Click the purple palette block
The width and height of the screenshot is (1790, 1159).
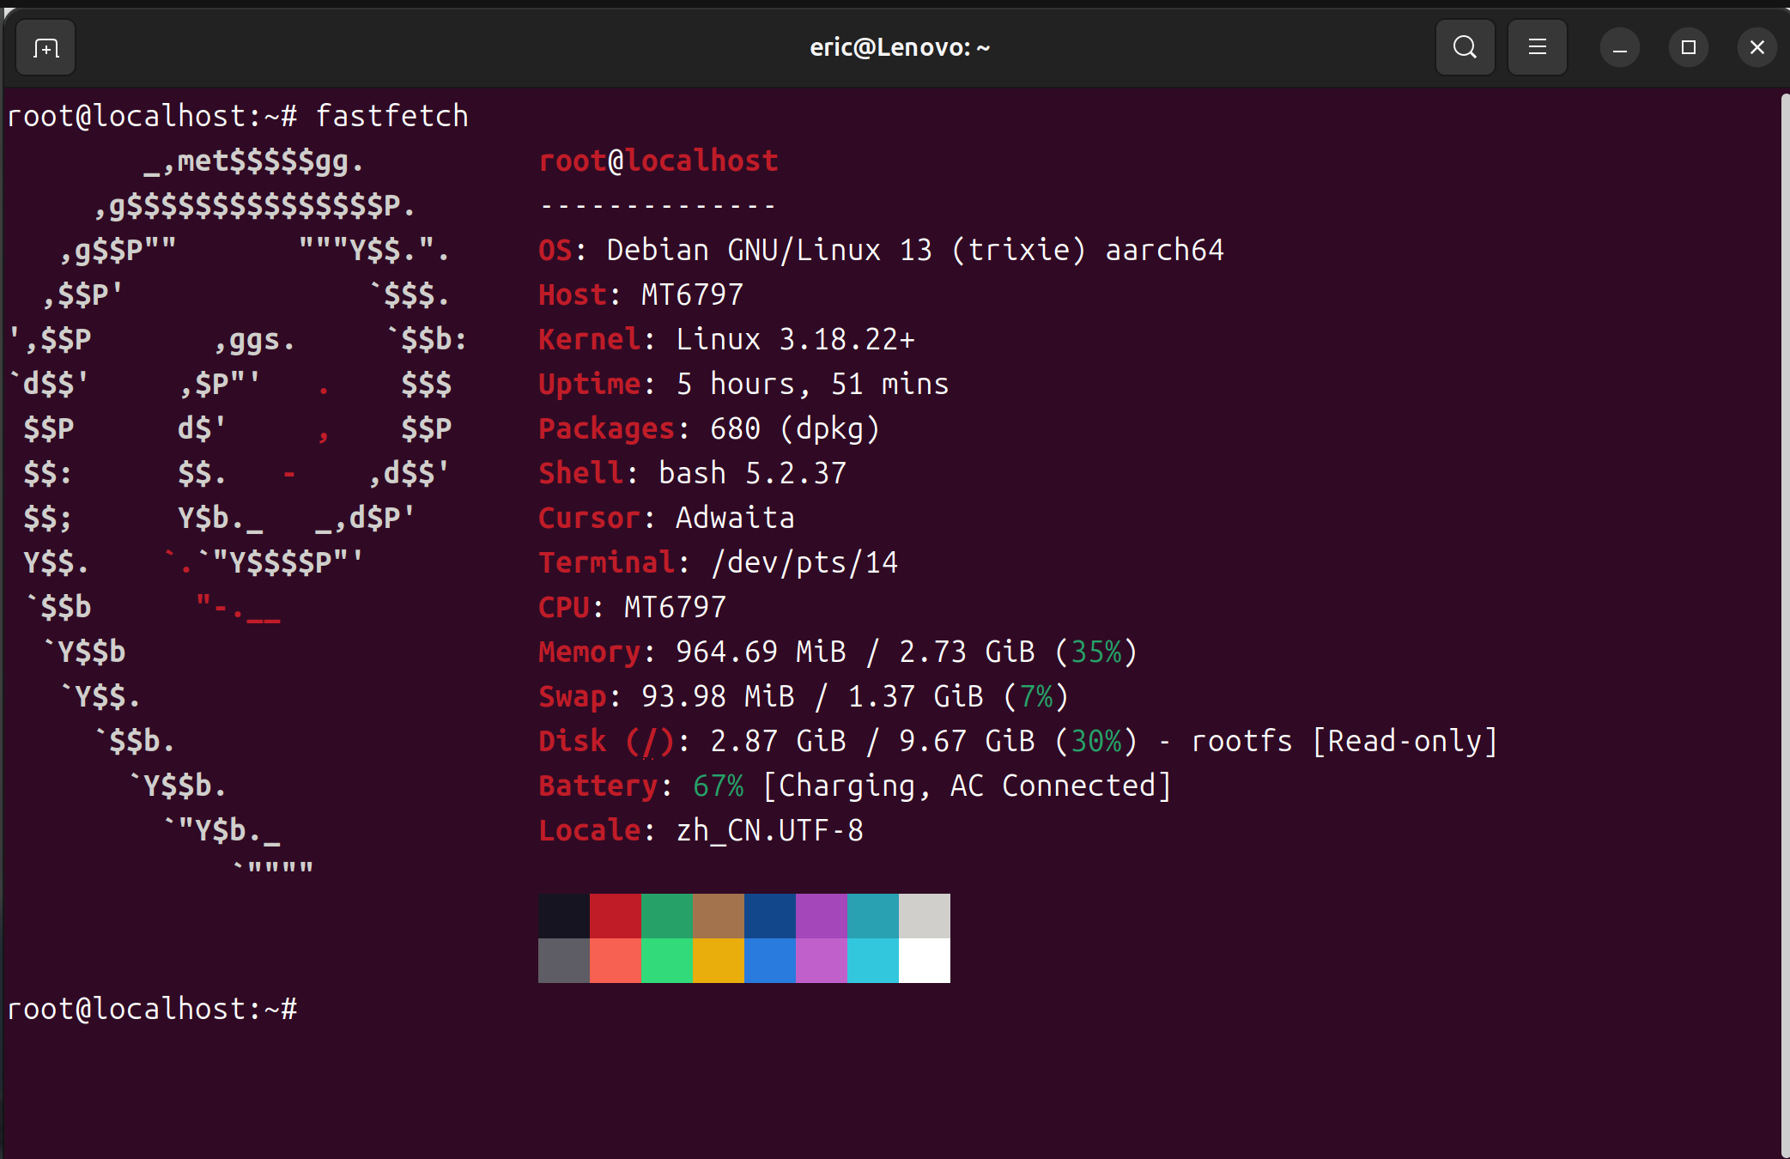pyautogui.click(x=821, y=915)
